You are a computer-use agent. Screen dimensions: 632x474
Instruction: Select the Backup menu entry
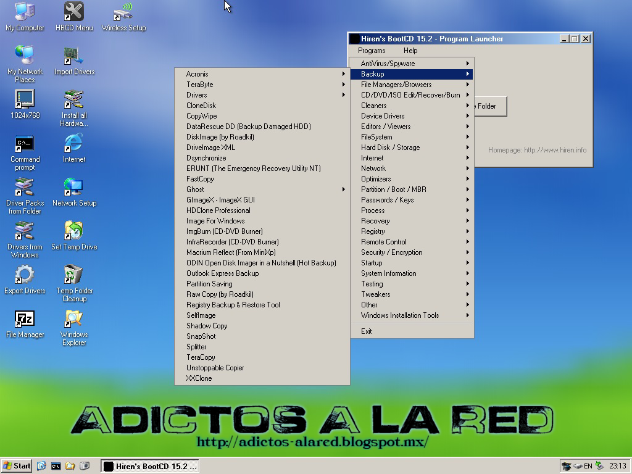coord(412,74)
